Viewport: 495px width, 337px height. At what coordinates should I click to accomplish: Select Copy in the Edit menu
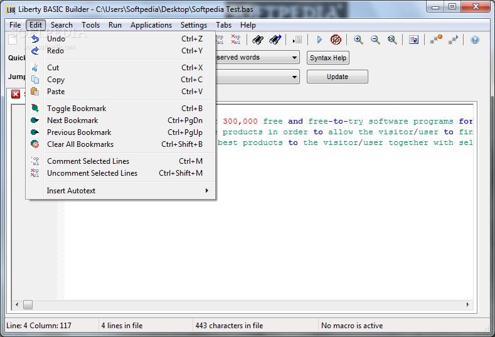[120, 80]
